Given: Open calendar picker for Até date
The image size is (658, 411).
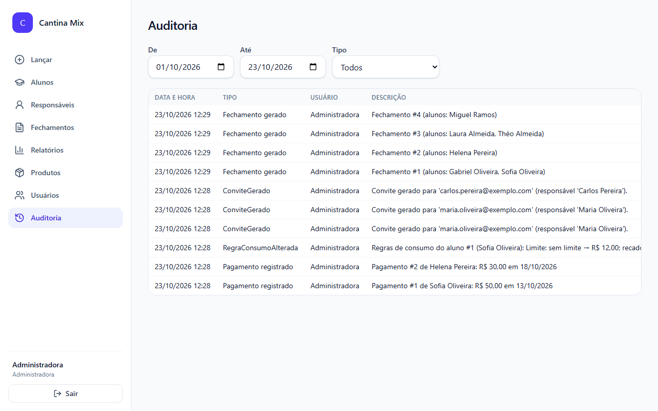Looking at the screenshot, I should click(x=313, y=67).
